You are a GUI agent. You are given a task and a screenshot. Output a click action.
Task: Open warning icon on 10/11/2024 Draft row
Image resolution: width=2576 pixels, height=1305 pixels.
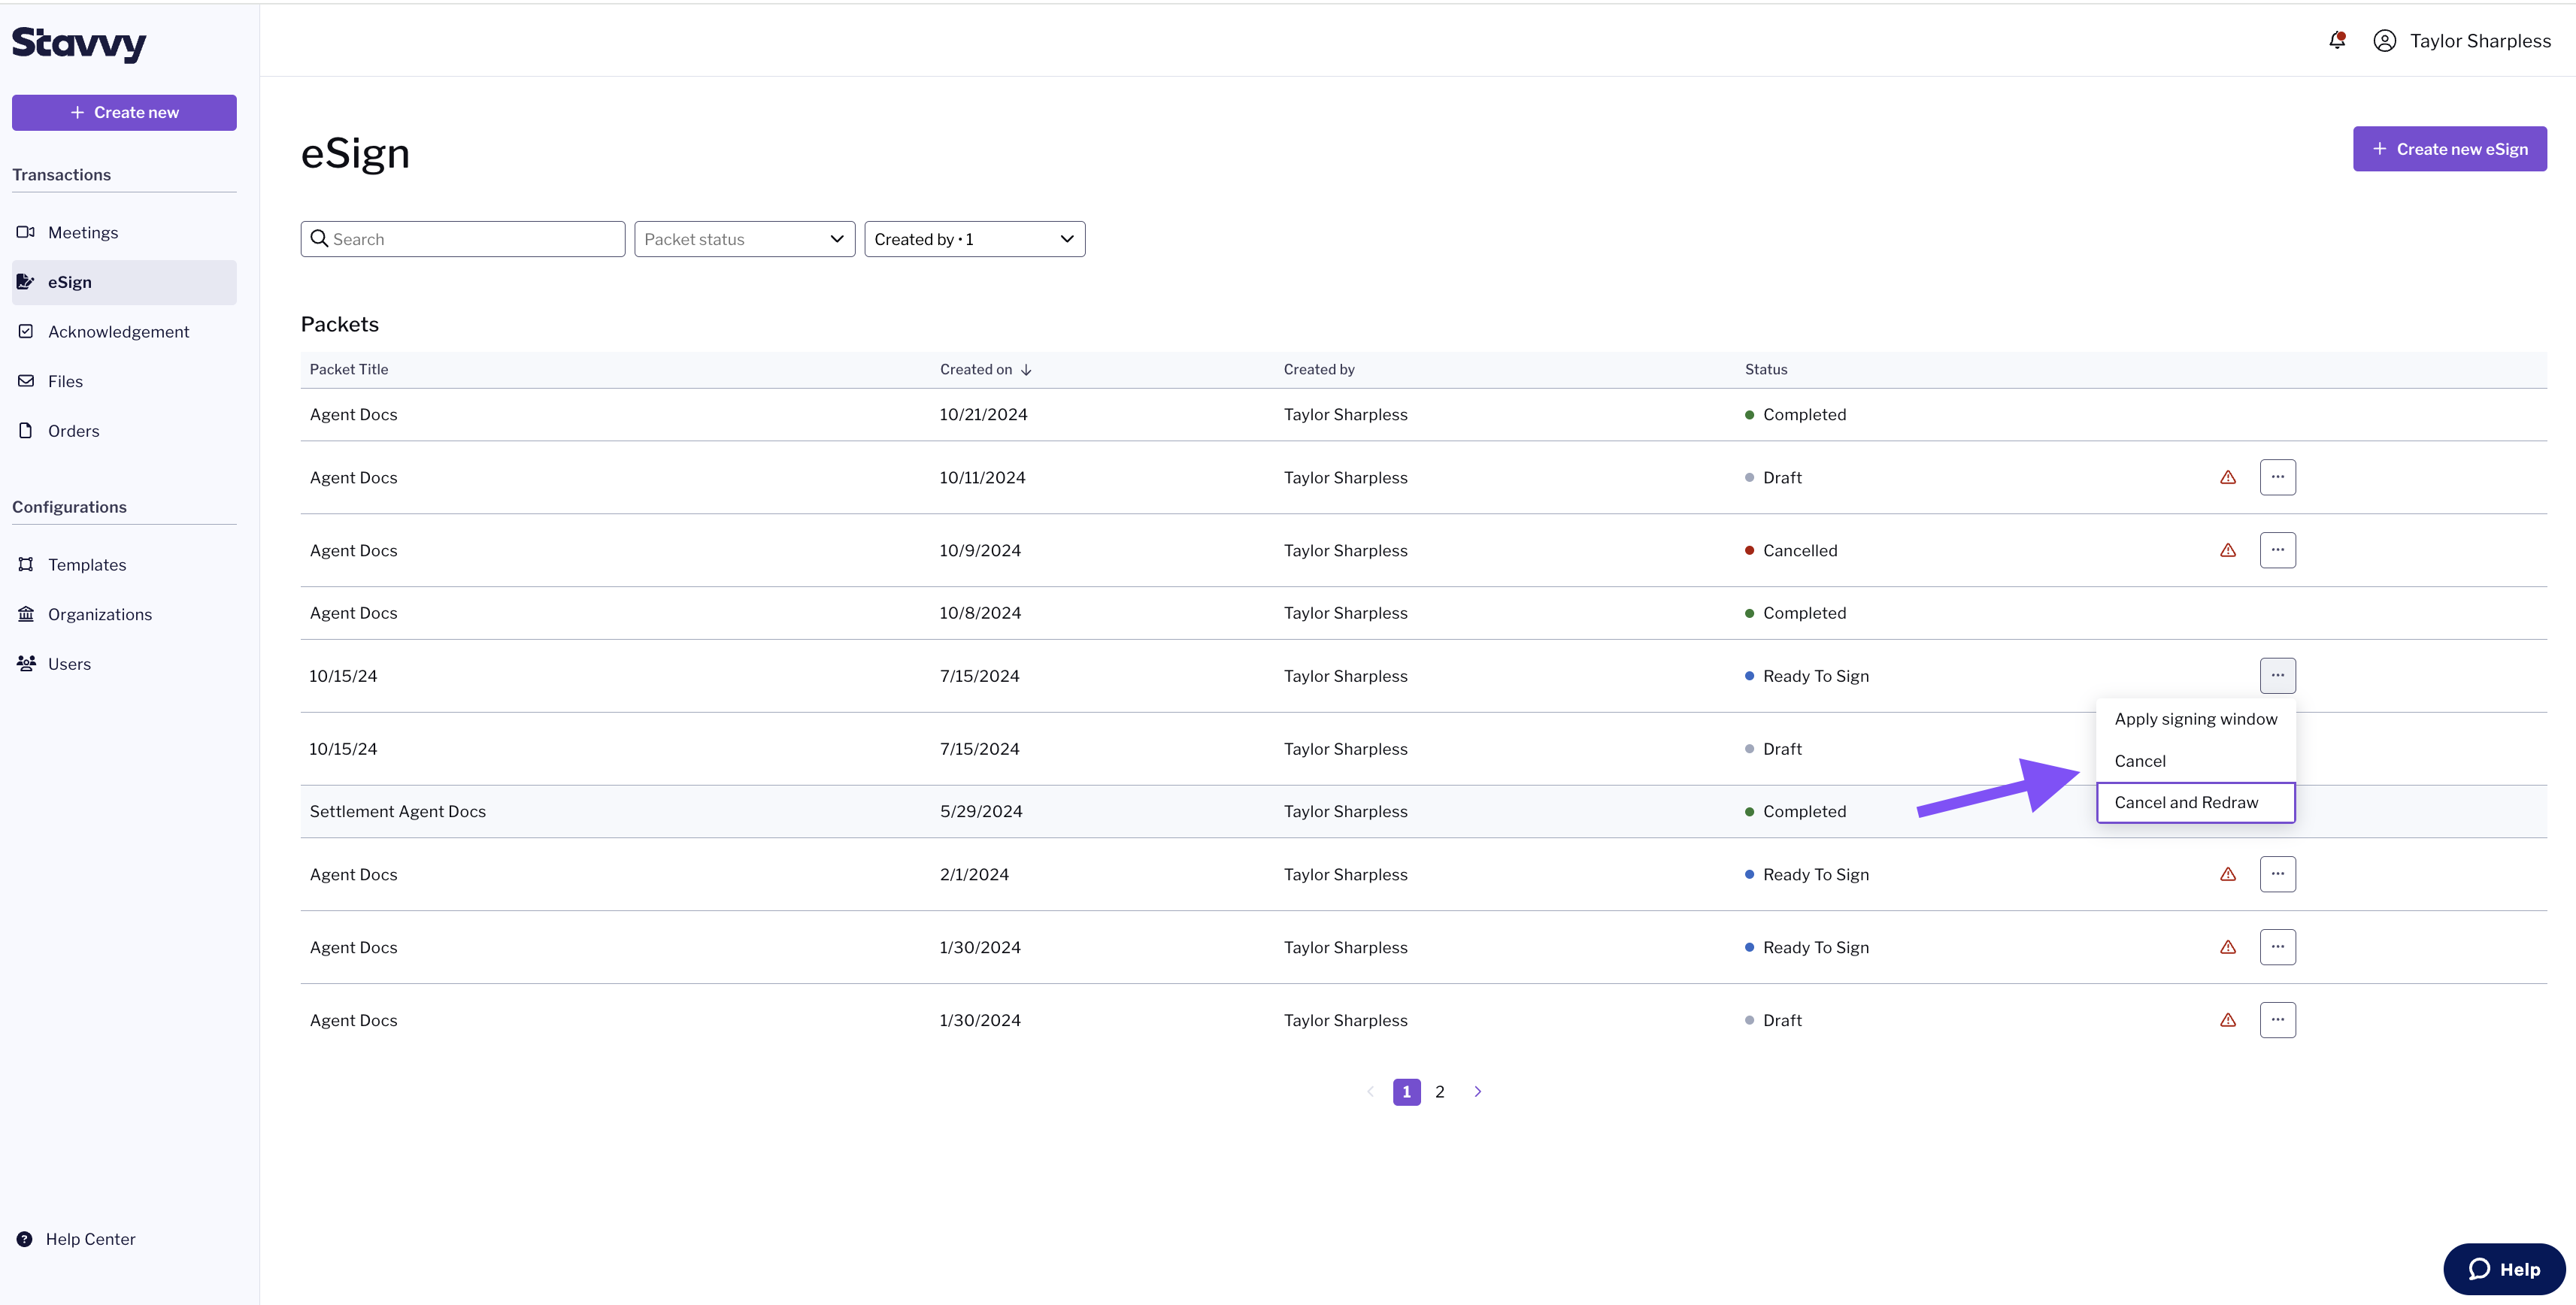click(2228, 478)
